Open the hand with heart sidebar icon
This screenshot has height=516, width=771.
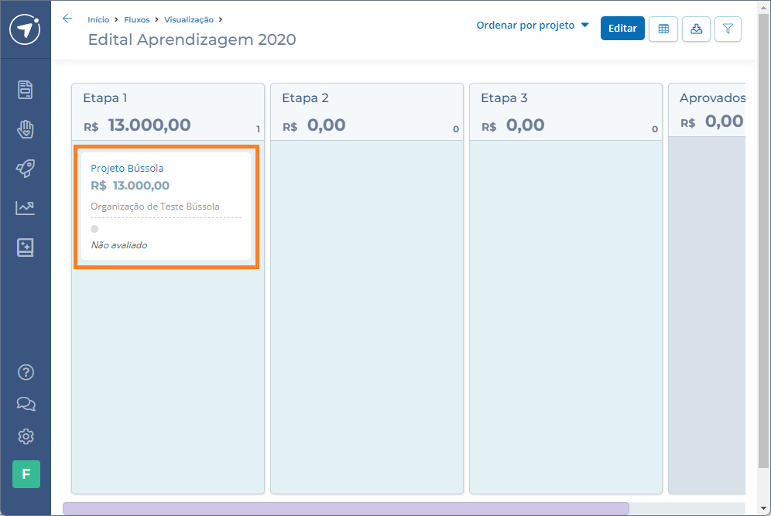[25, 129]
